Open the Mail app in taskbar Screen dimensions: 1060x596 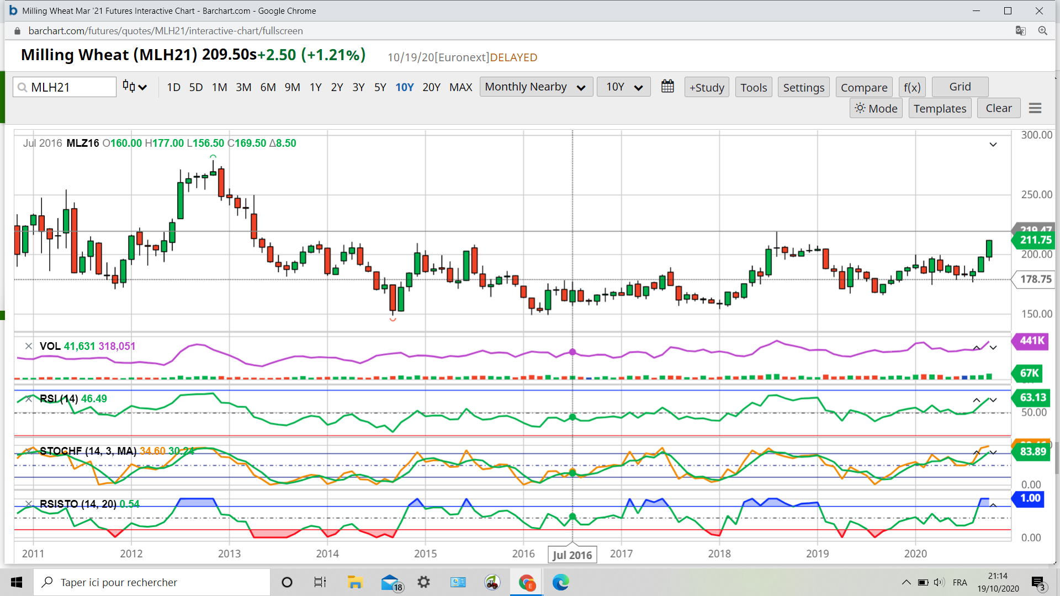[391, 582]
